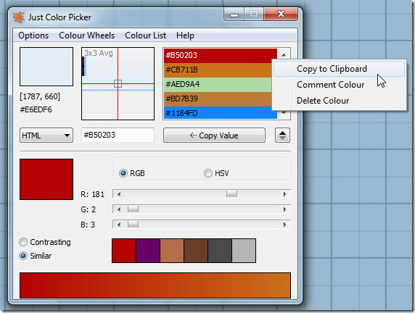Image resolution: width=415 pixels, height=313 pixels.
Task: Click the Copy Value button
Action: point(214,135)
